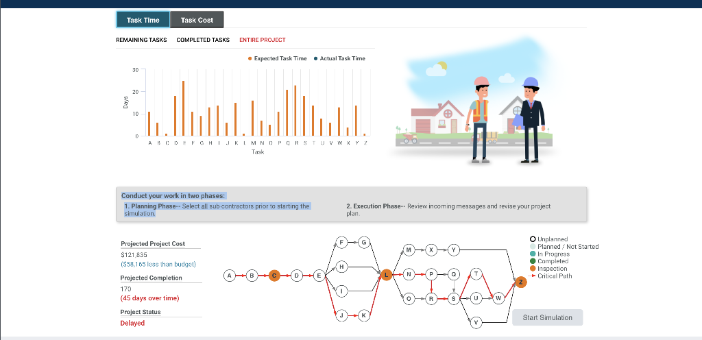Image resolution: width=702 pixels, height=340 pixels.
Task: Select task node K in network
Action: 364,315
